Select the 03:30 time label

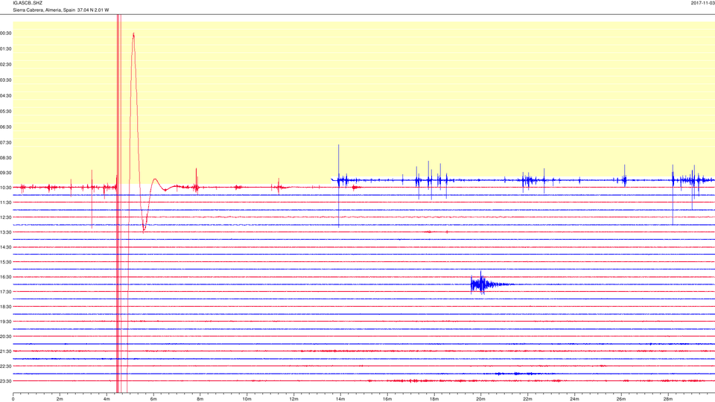6,80
